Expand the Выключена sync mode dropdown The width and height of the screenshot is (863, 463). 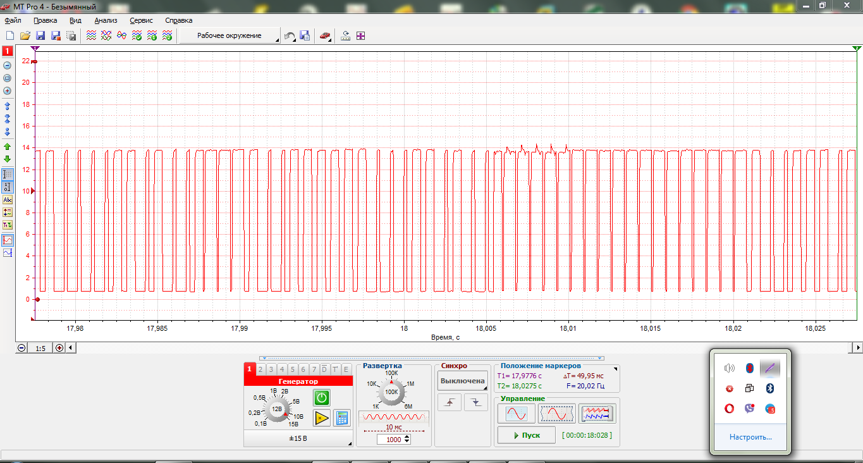(x=463, y=381)
